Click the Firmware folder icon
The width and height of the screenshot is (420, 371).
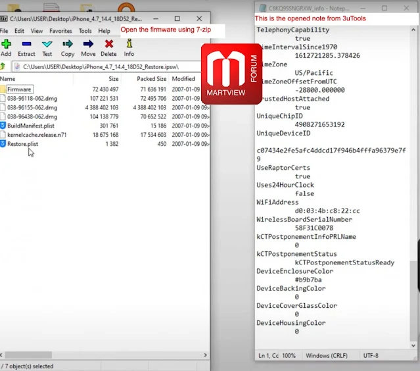pos(3,89)
